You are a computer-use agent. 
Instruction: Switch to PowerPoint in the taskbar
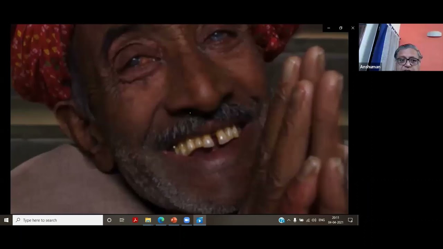click(174, 220)
